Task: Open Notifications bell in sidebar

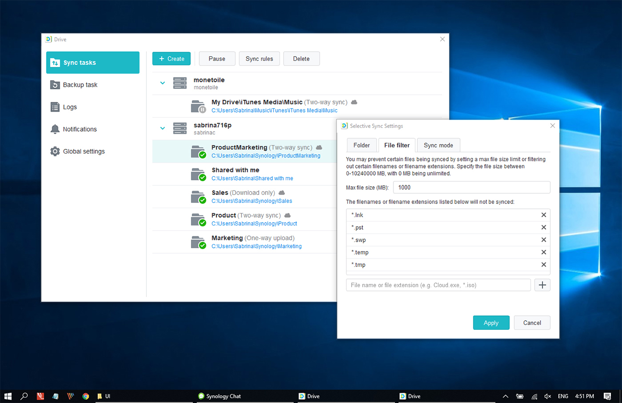Action: tap(55, 129)
